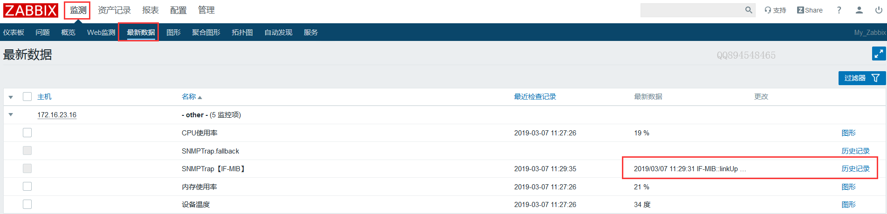887x214 pixels.
Task: Click the temperature value 34 度
Action: point(642,205)
